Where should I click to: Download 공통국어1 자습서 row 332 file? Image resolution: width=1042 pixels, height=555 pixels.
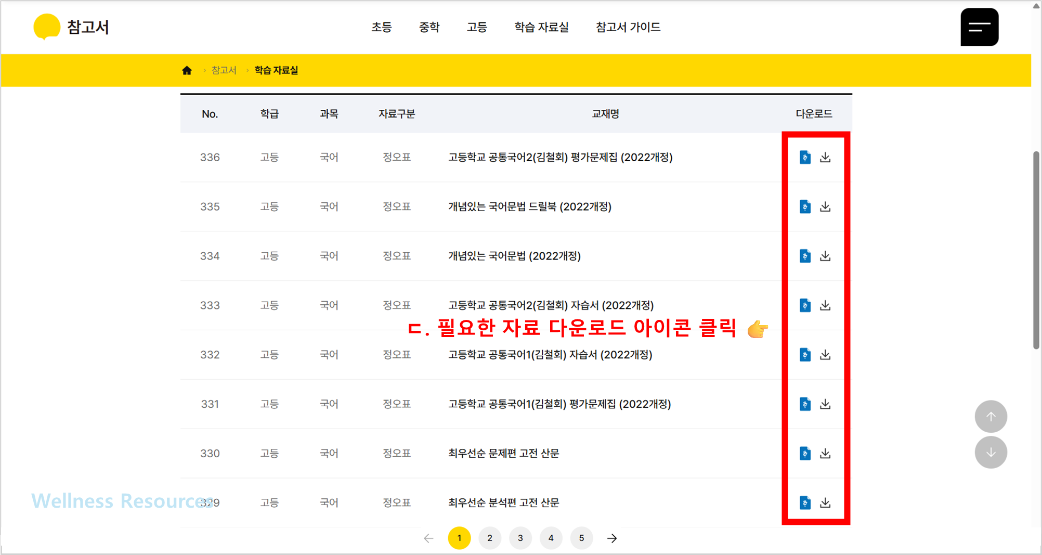coord(825,355)
